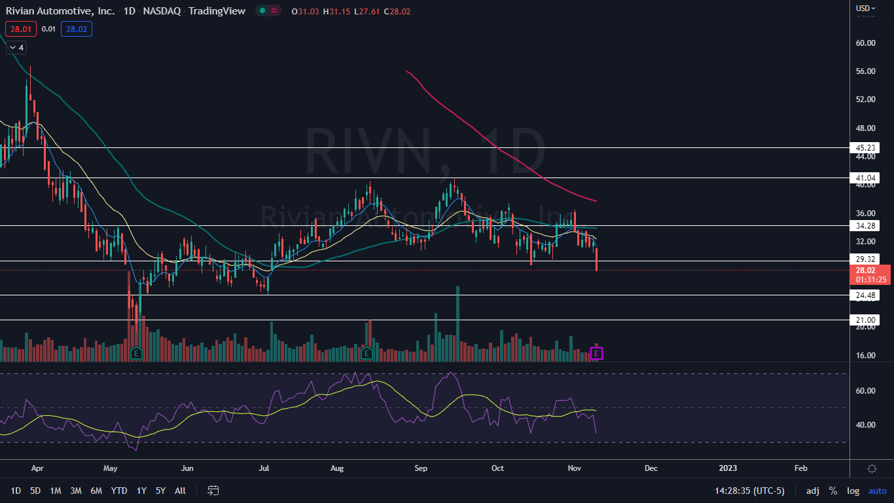
Task: Click the purple upcoming earnings marker in November
Action: (596, 354)
